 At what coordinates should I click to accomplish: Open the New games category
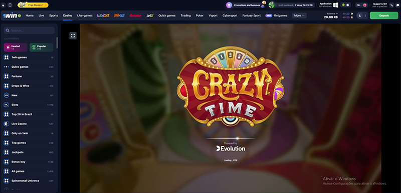tap(29, 95)
